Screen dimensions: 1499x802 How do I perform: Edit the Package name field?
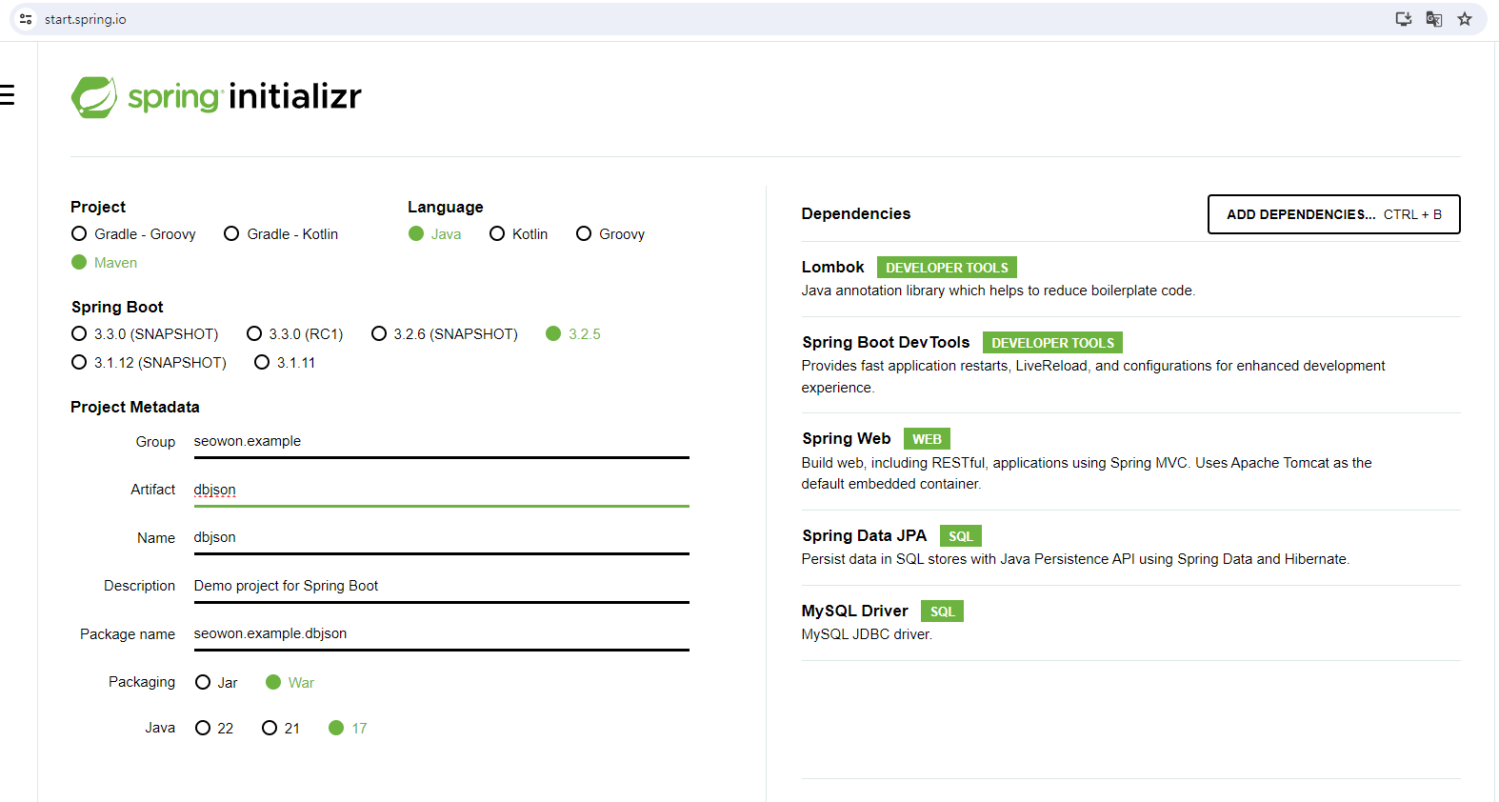440,634
